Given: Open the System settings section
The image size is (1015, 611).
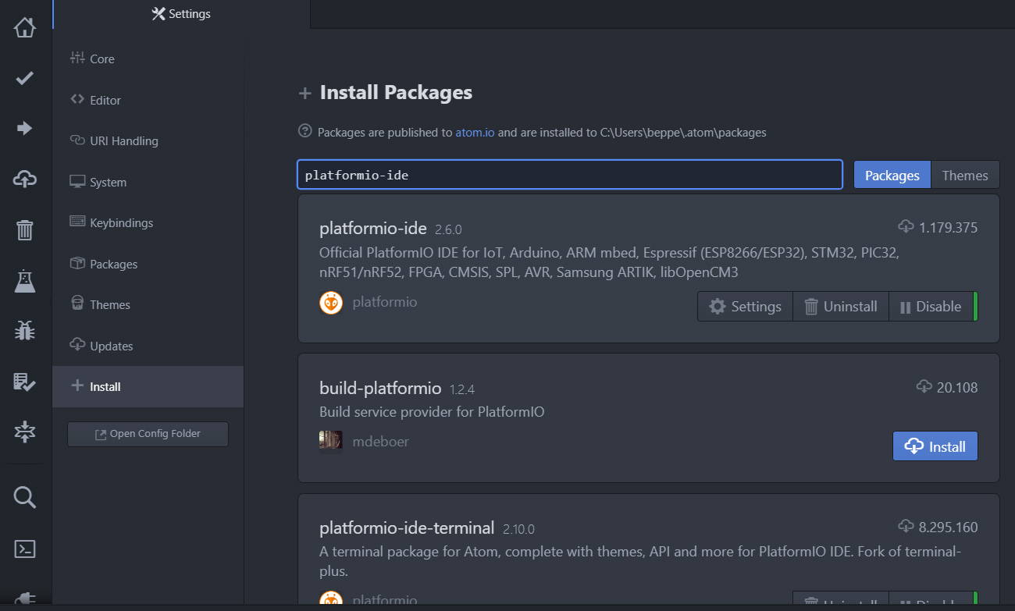Looking at the screenshot, I should 148,182.
